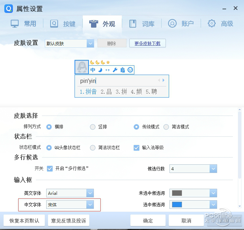
Task: Click candidate 2.品 in preview
Action: pyautogui.click(x=106, y=91)
